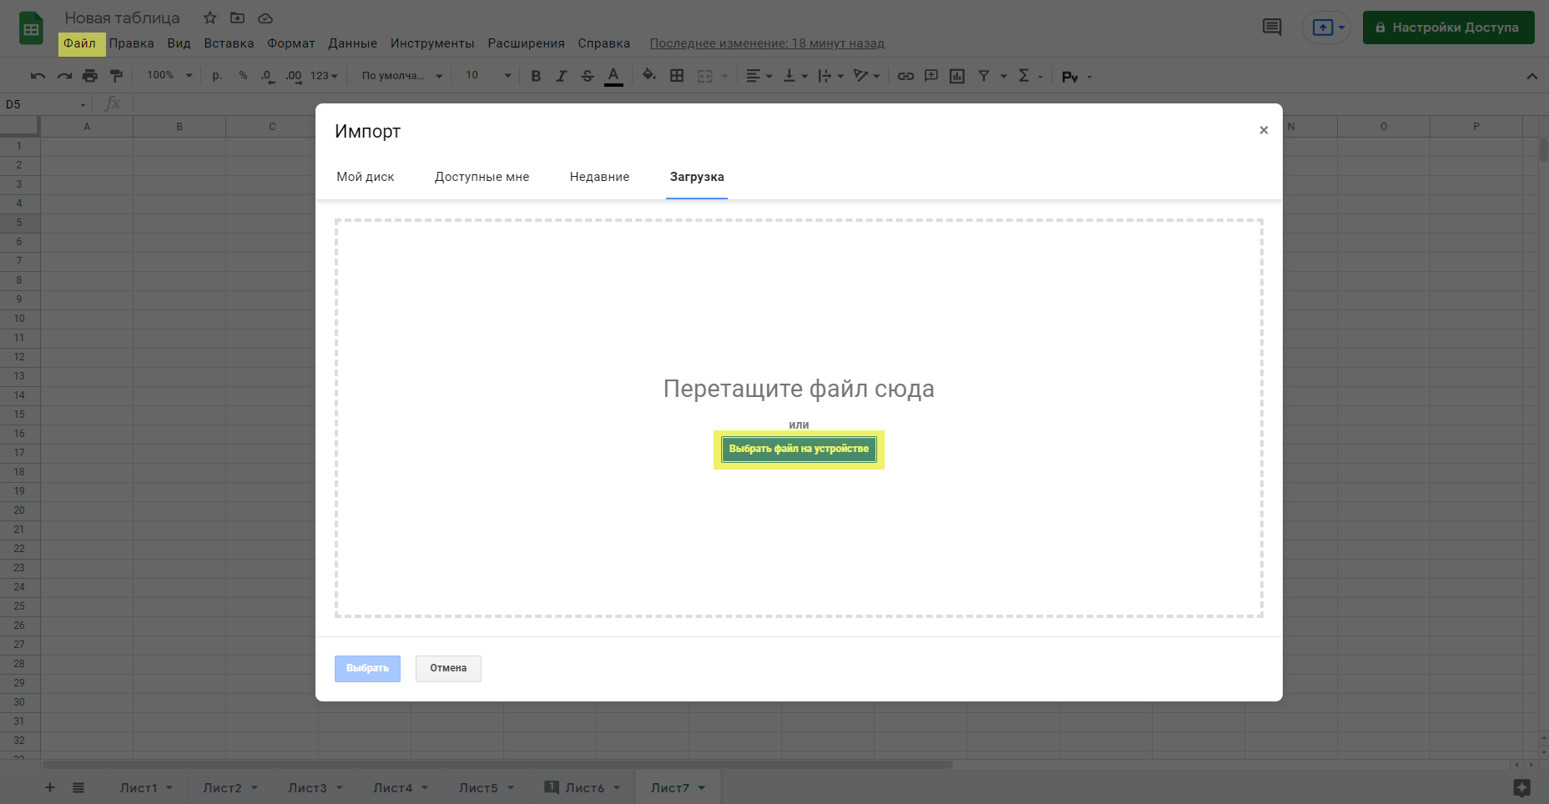This screenshot has width=1549, height=804.
Task: Open the fill color picker
Action: [x=648, y=76]
